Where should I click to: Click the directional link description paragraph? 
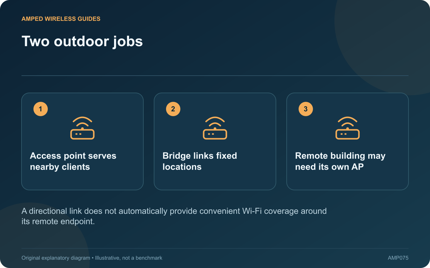[174, 216]
